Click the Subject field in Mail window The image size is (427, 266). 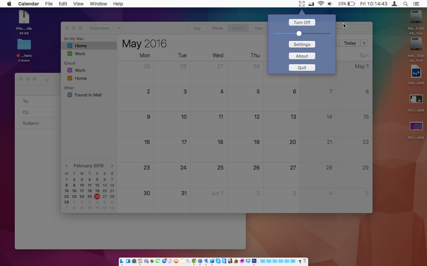41,123
